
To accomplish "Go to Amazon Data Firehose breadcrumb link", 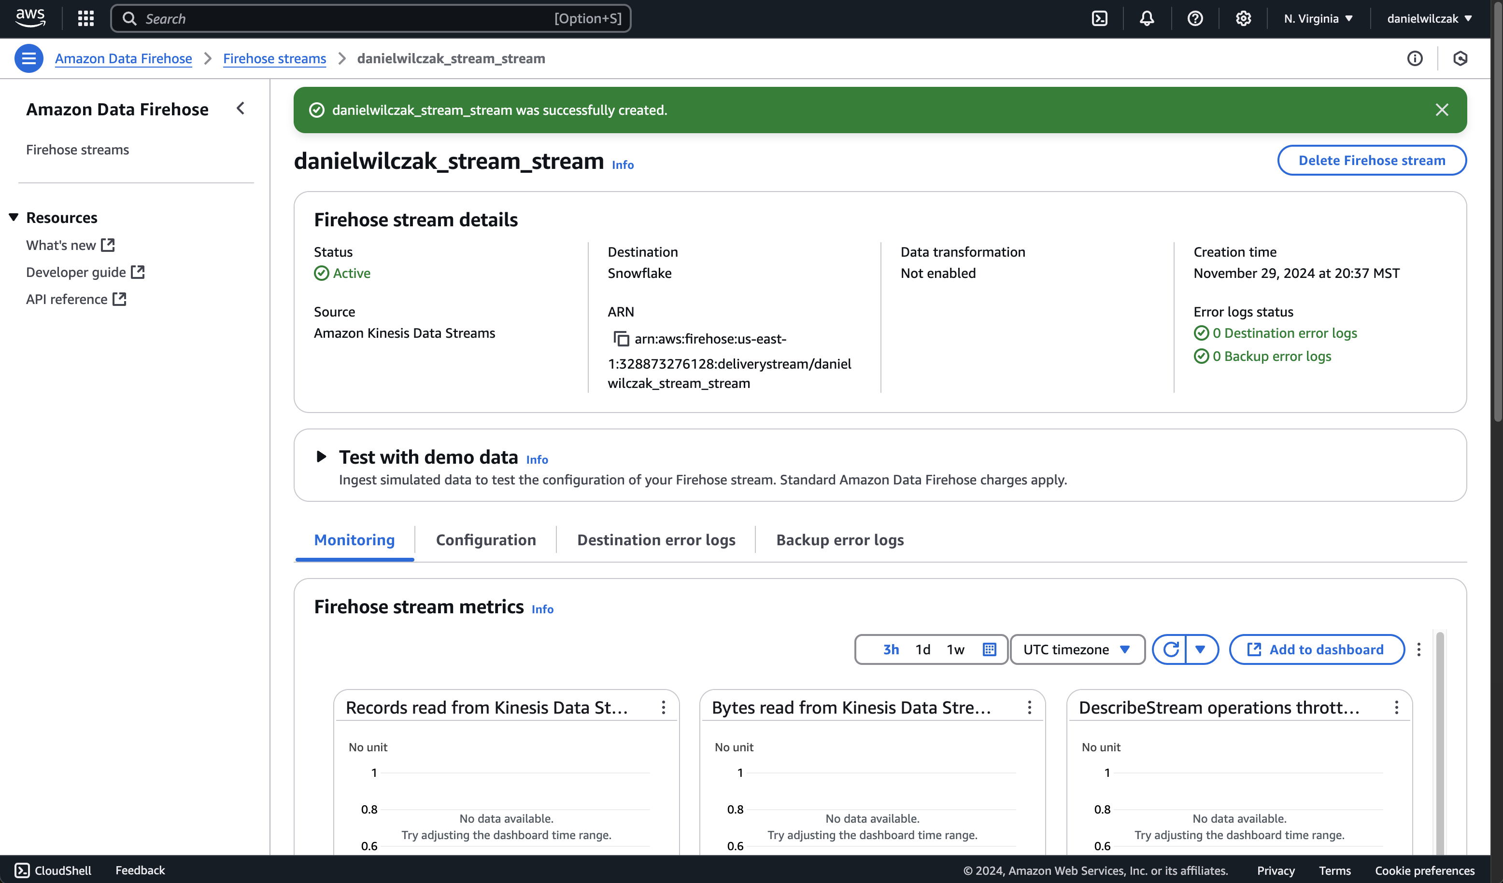I will click(124, 58).
